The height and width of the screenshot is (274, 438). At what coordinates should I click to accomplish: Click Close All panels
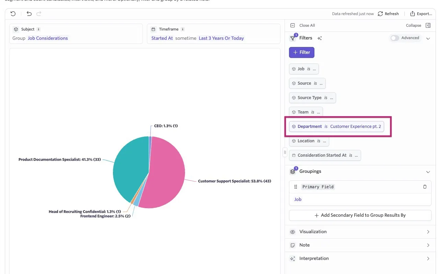pos(307,25)
